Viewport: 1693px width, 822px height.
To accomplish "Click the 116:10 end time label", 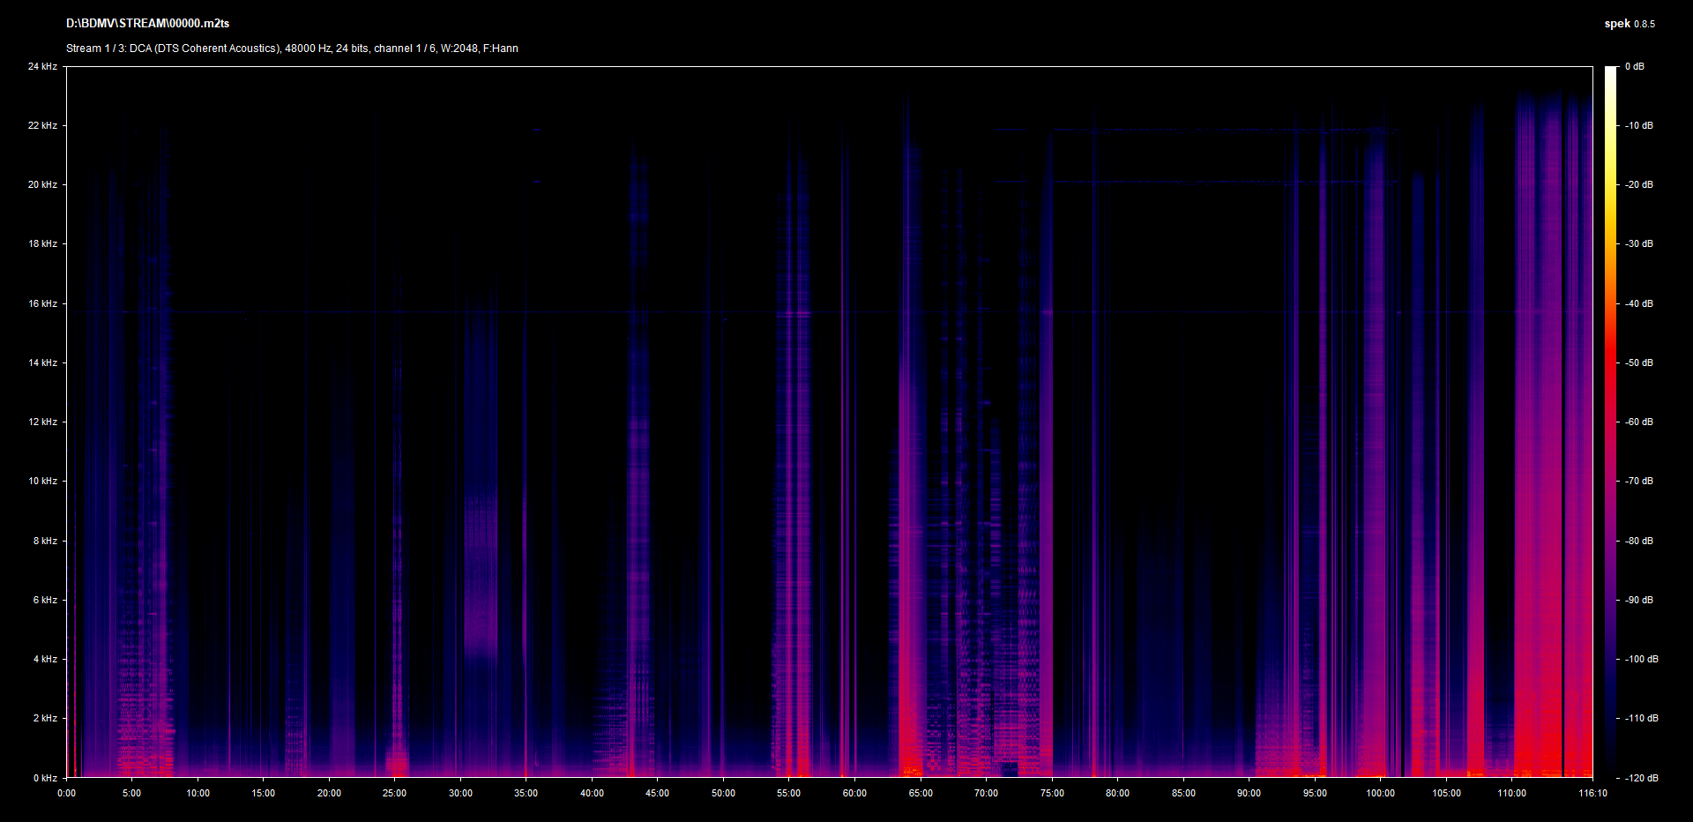I will [1592, 793].
